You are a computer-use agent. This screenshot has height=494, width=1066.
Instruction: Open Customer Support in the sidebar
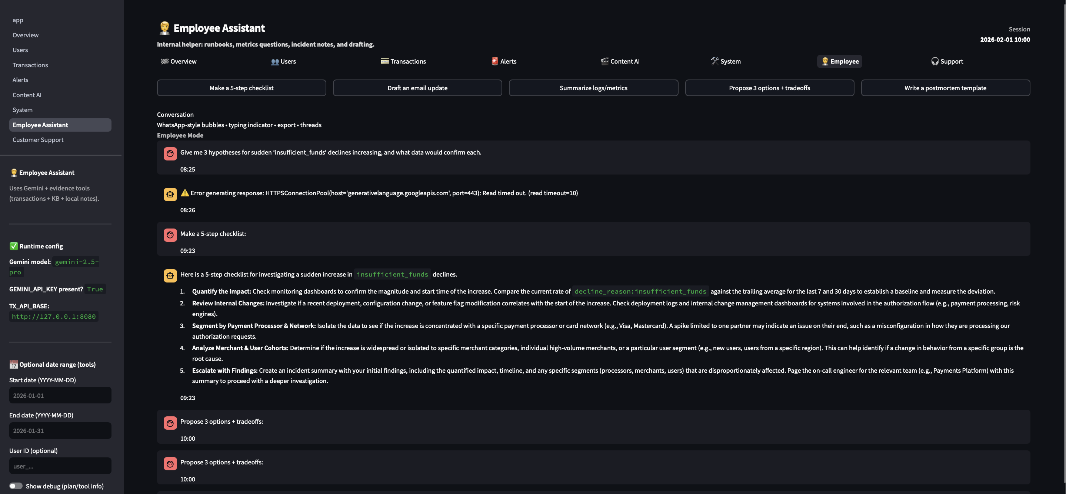point(38,140)
